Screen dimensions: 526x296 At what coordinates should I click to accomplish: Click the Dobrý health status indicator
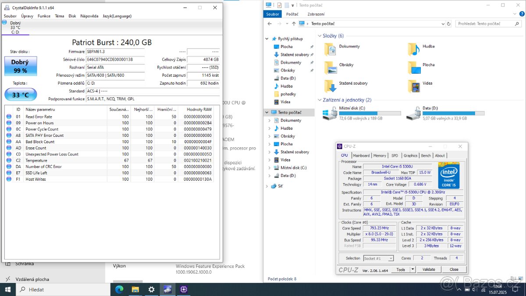tap(20, 66)
